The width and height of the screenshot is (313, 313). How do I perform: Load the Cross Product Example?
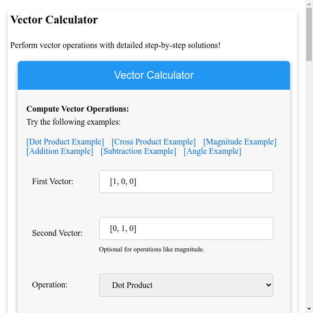click(154, 142)
